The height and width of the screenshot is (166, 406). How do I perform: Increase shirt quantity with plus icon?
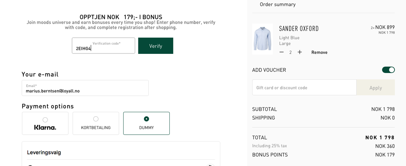click(300, 52)
